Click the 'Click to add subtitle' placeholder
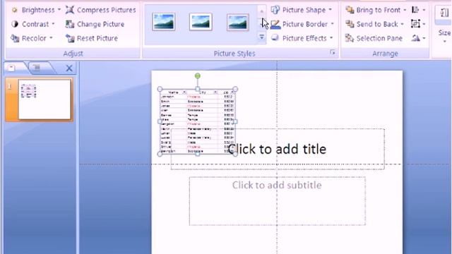Screen dimensions: 452x254 click(x=278, y=200)
